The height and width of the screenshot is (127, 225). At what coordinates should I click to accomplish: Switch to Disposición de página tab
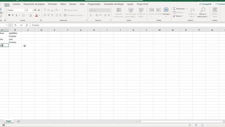click(x=34, y=4)
